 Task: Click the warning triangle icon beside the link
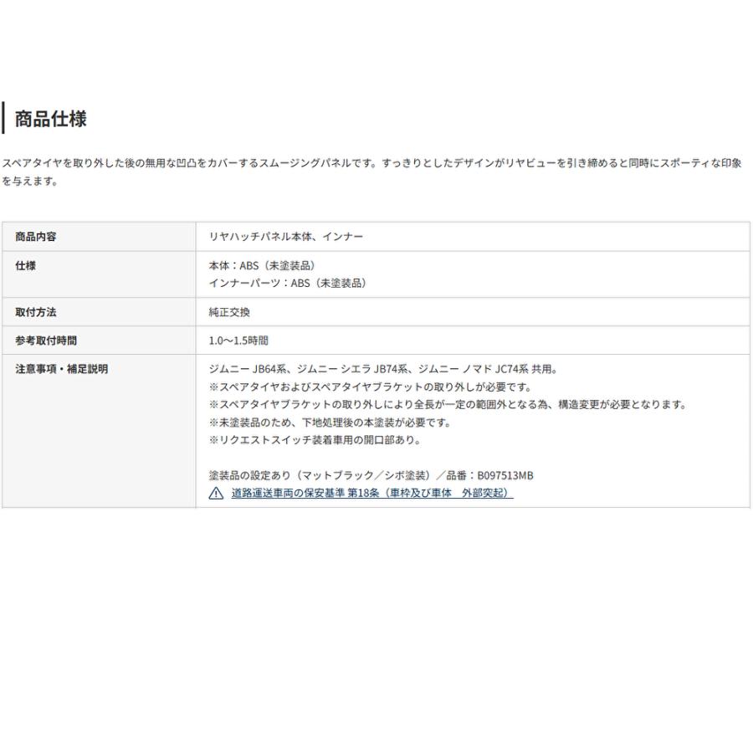pyautogui.click(x=216, y=493)
